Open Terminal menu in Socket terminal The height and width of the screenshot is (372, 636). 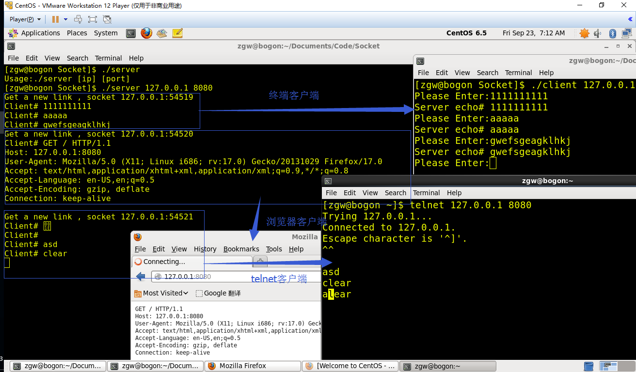point(109,58)
